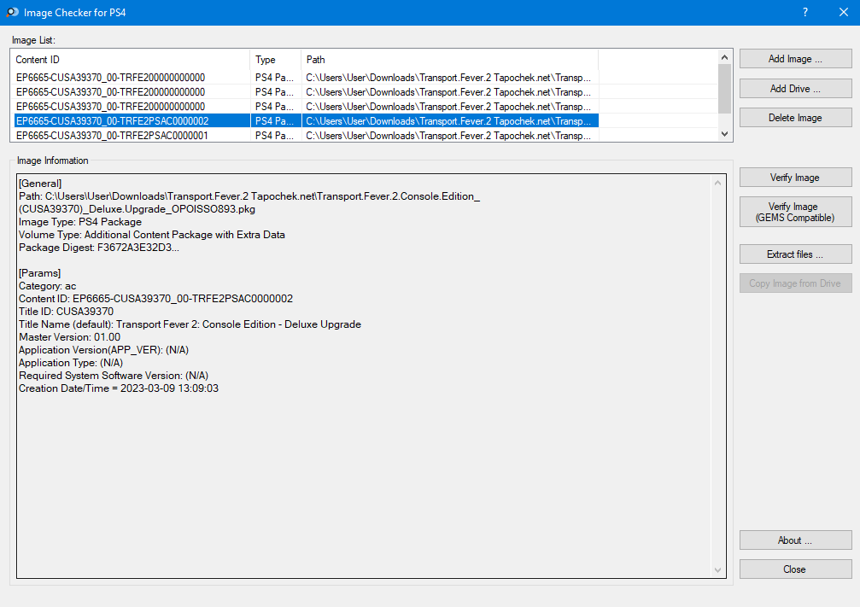Sort by Content ID column header
860x607 pixels.
pos(130,60)
